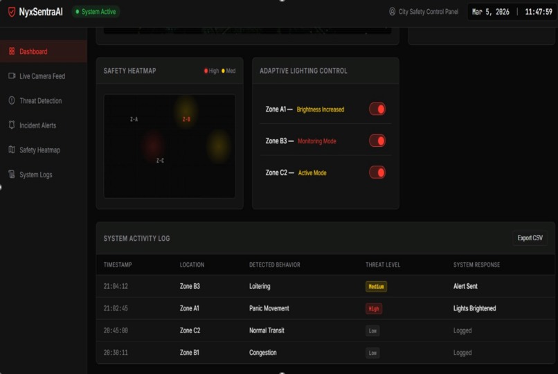Click the Panic Movement behavior cell
The width and height of the screenshot is (558, 374).
coord(269,308)
